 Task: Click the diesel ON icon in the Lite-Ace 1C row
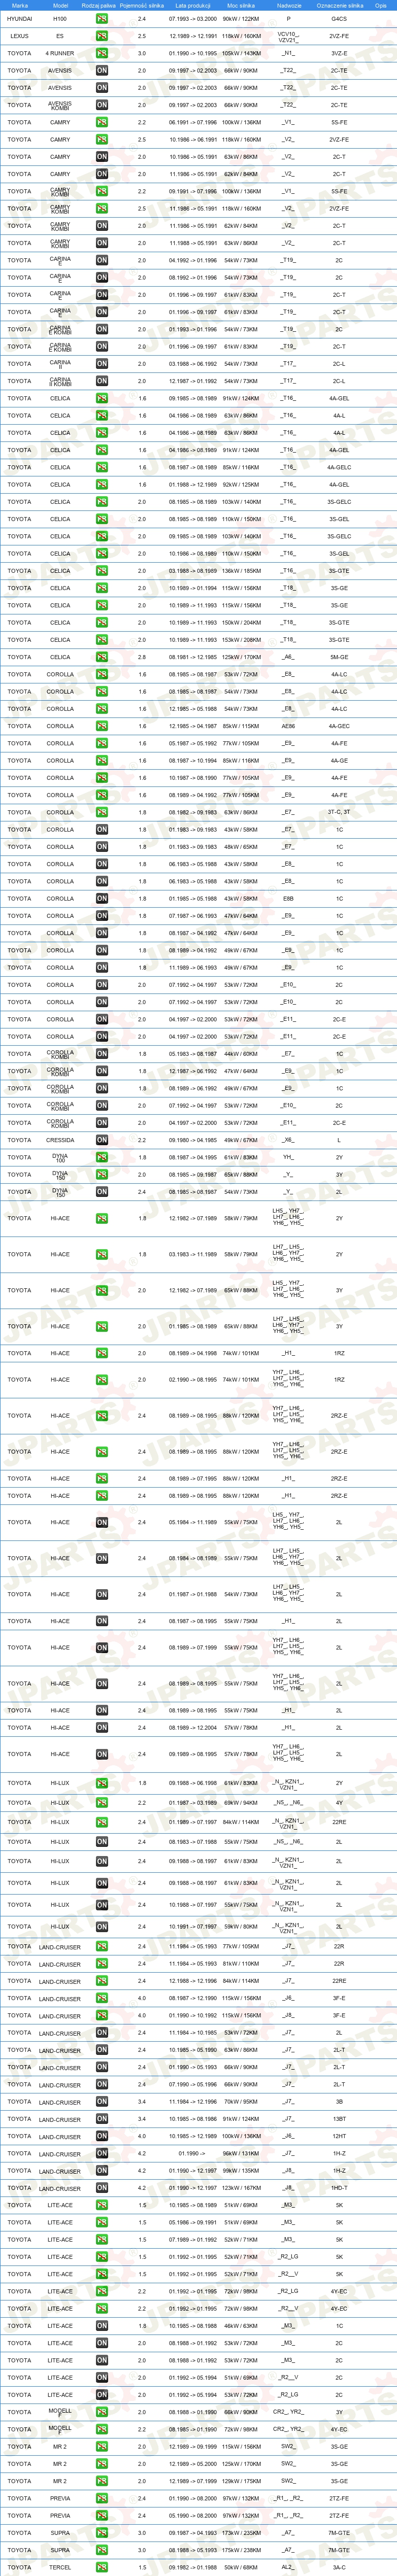(102, 2326)
